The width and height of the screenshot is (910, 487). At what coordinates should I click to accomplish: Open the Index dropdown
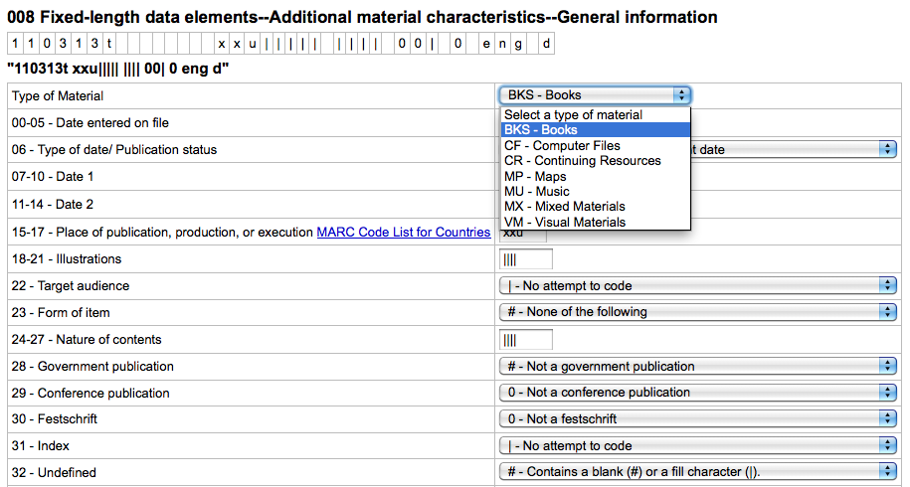click(698, 445)
